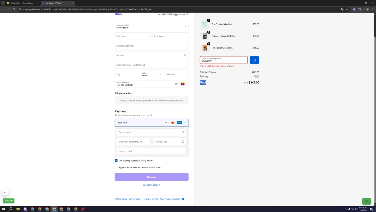
Task: Open account options kebab menu beside email
Action: [187, 14]
